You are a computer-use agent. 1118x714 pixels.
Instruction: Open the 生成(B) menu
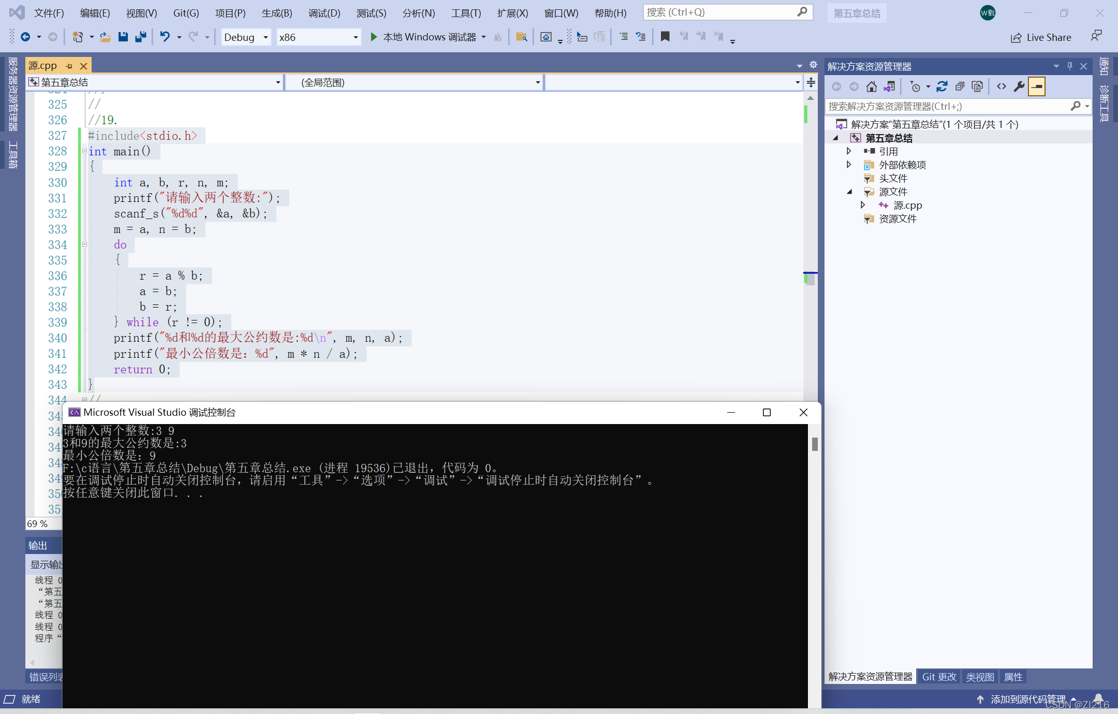[277, 13]
